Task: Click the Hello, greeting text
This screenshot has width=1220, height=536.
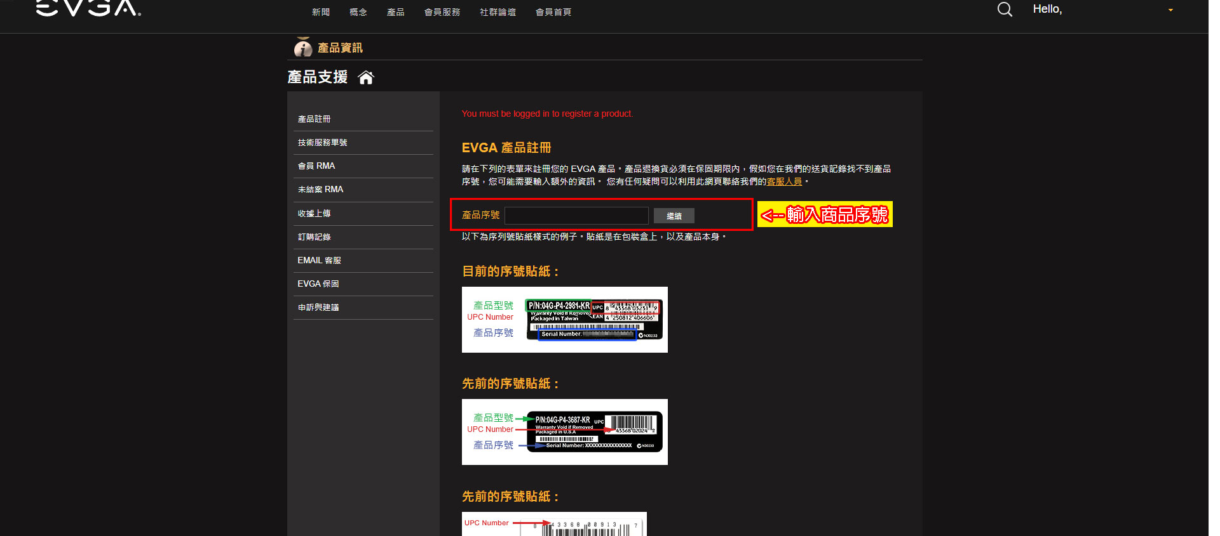Action: 1047,10
